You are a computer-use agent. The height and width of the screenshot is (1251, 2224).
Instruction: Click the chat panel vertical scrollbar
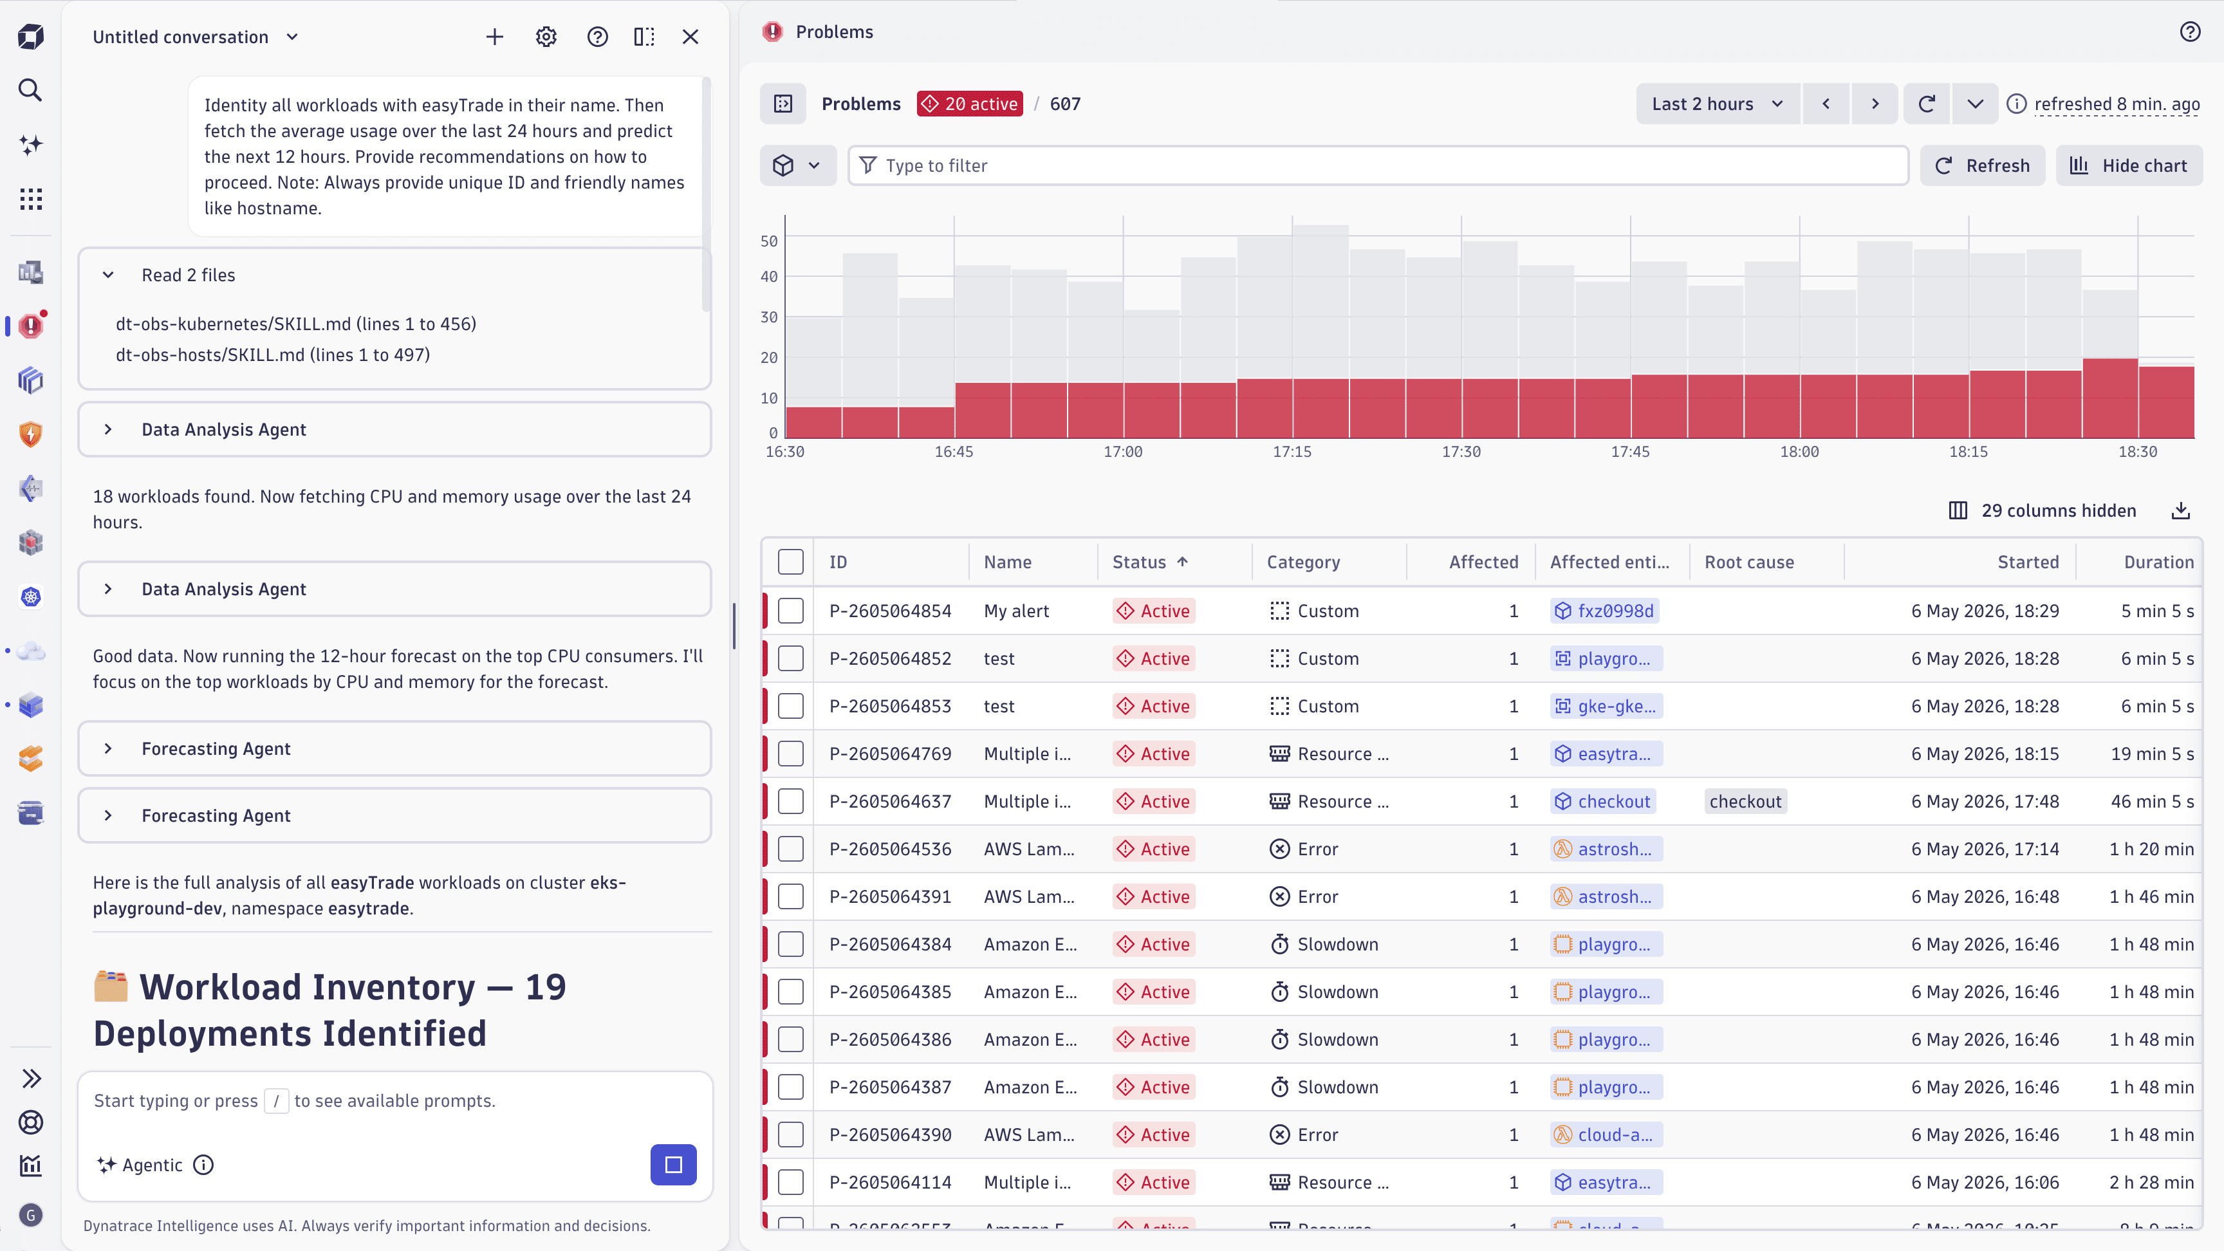tap(706, 194)
